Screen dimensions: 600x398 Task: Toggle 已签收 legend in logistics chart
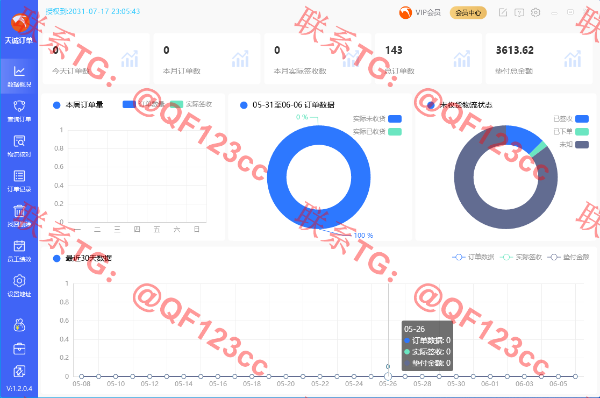coord(571,119)
